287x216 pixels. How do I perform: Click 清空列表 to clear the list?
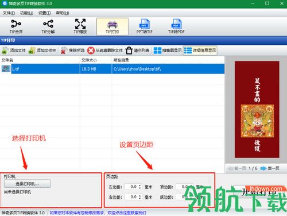click(x=137, y=51)
